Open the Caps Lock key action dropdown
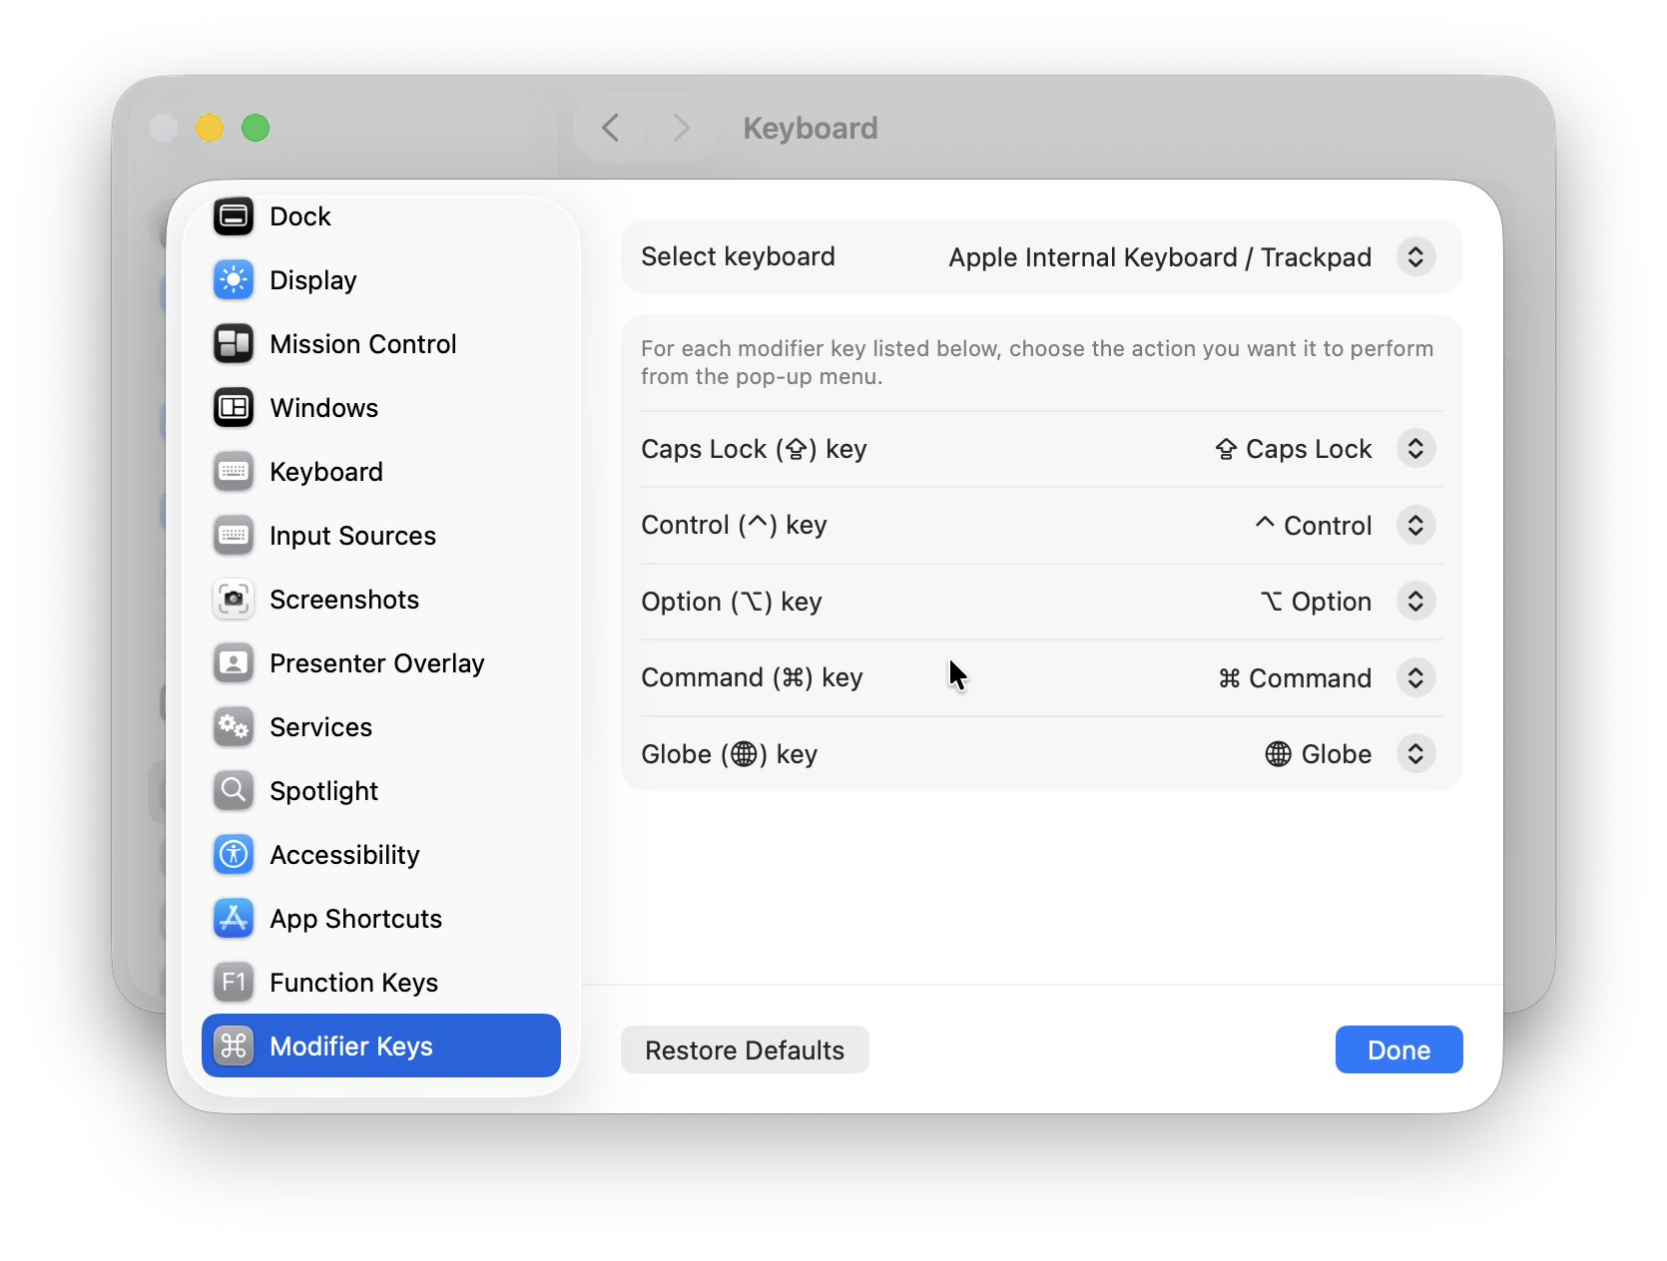This screenshot has height=1261, width=1667. [x=1414, y=448]
